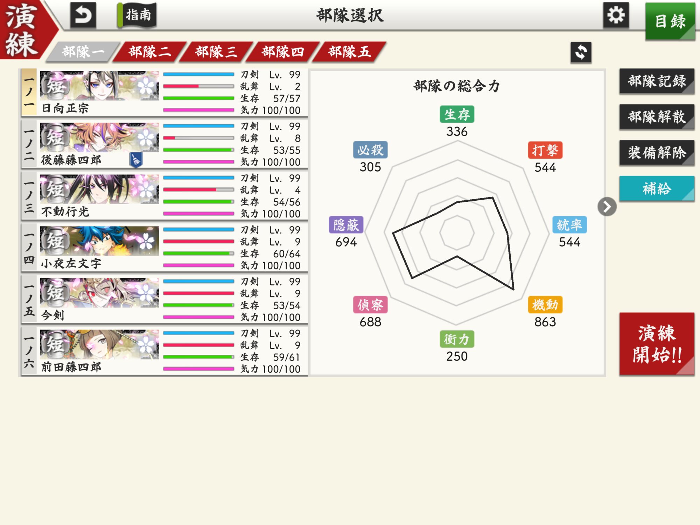The height and width of the screenshot is (525, 700).
Task: Click the 部隊選択 title text
Action: click(350, 15)
